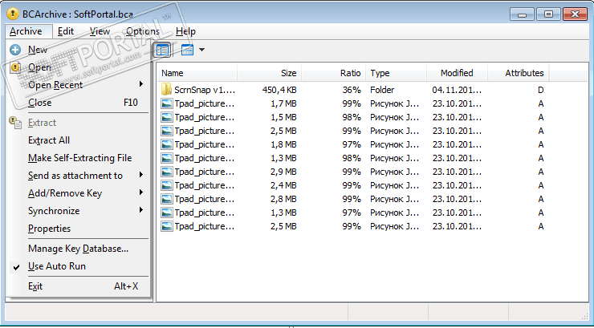This screenshot has width=594, height=328.
Task: Click image icon of the 1,5 MB file
Action: coord(167,117)
